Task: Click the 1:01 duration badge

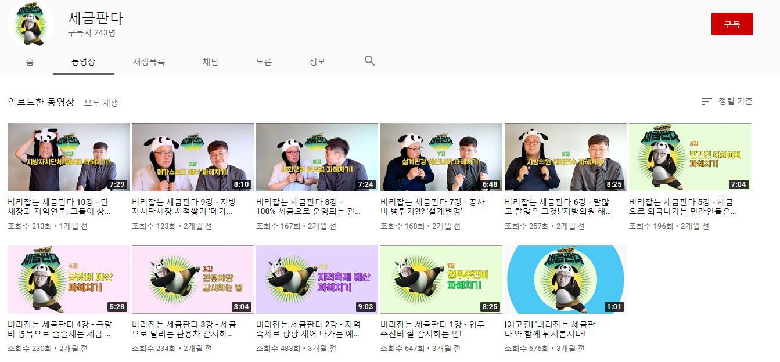Action: [615, 307]
